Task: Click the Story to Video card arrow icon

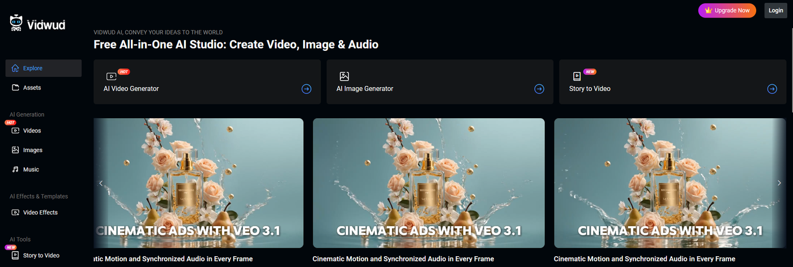Action: [772, 89]
